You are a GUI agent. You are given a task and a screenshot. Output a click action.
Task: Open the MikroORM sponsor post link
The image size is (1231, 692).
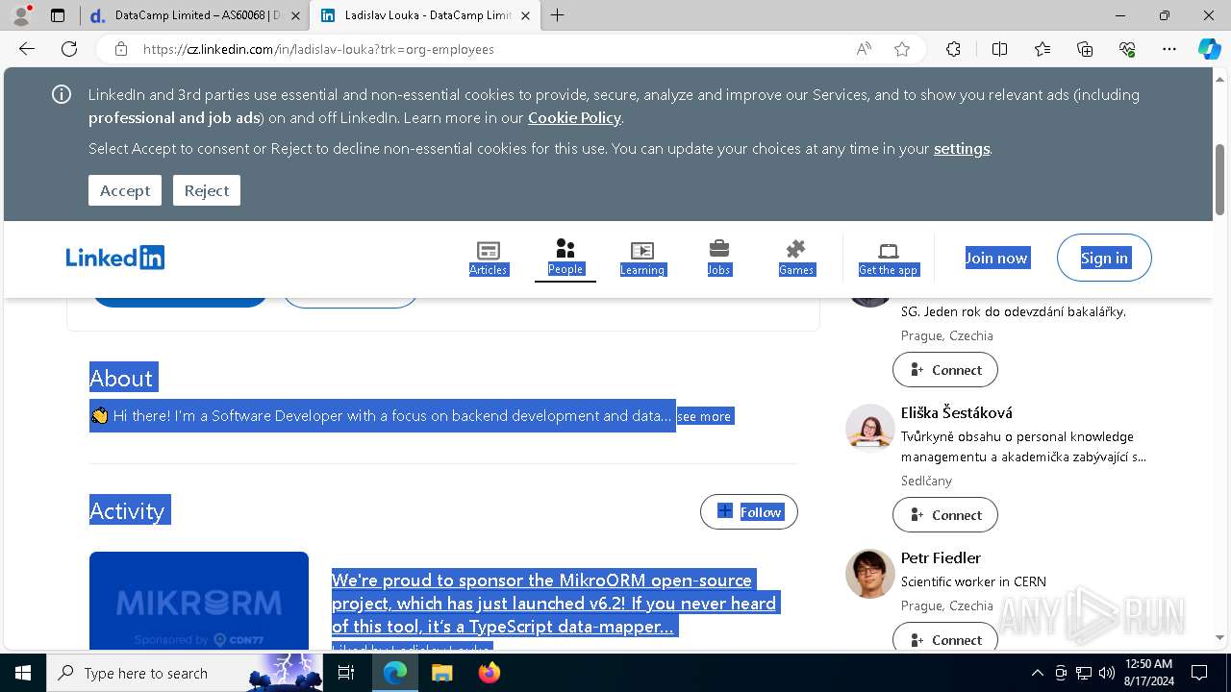click(x=554, y=604)
